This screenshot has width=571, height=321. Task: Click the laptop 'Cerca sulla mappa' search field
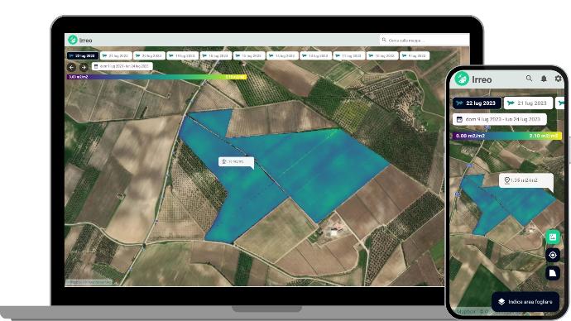click(425, 41)
